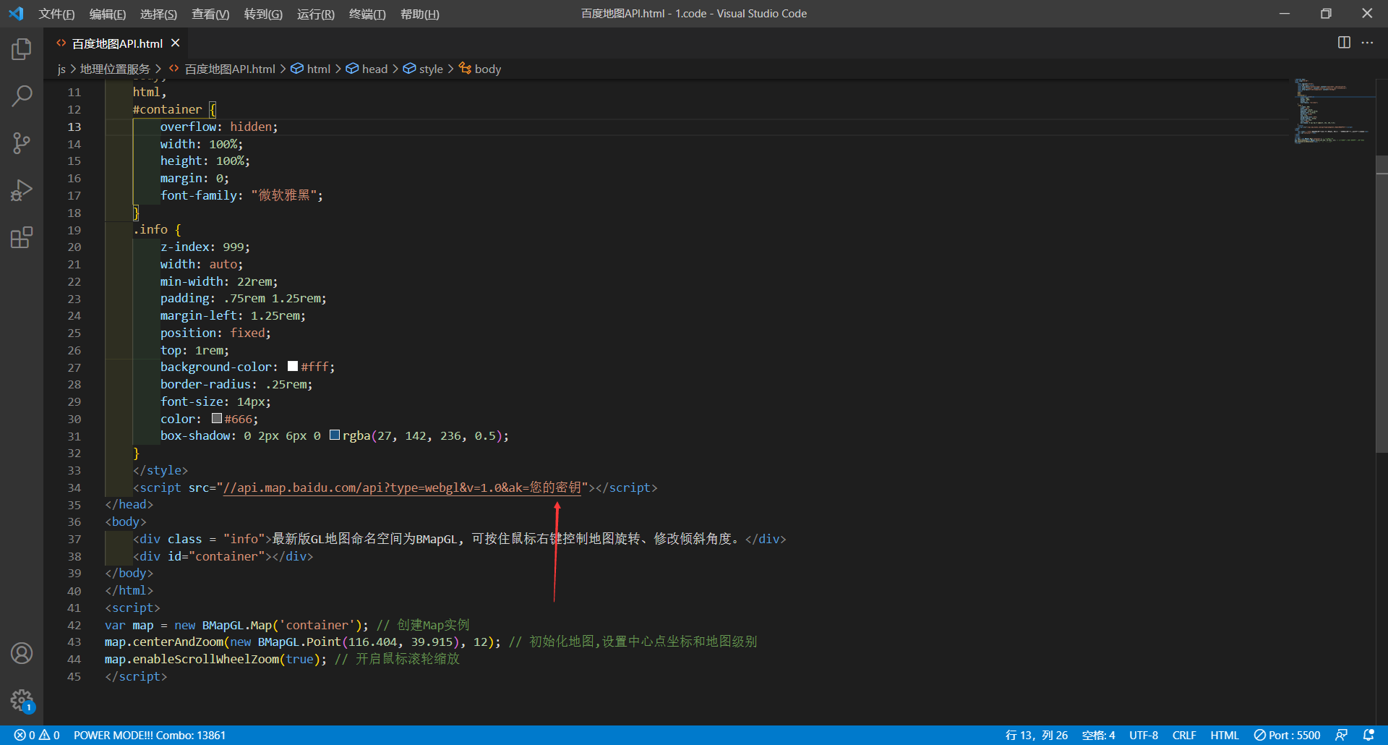The image size is (1388, 745).
Task: Click the HTML language mode selector
Action: tap(1225, 735)
